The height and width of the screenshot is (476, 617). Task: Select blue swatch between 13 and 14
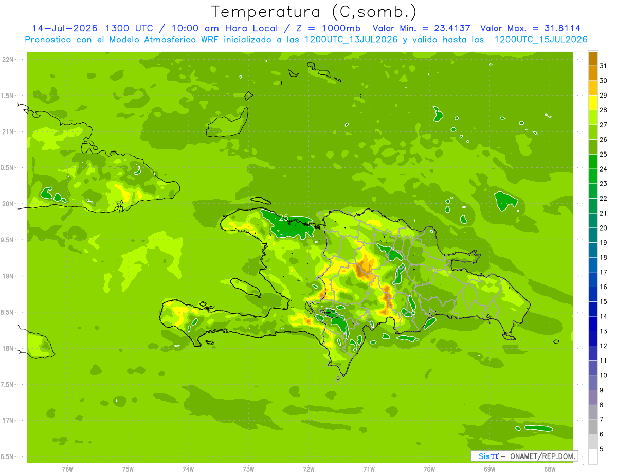[x=593, y=324]
